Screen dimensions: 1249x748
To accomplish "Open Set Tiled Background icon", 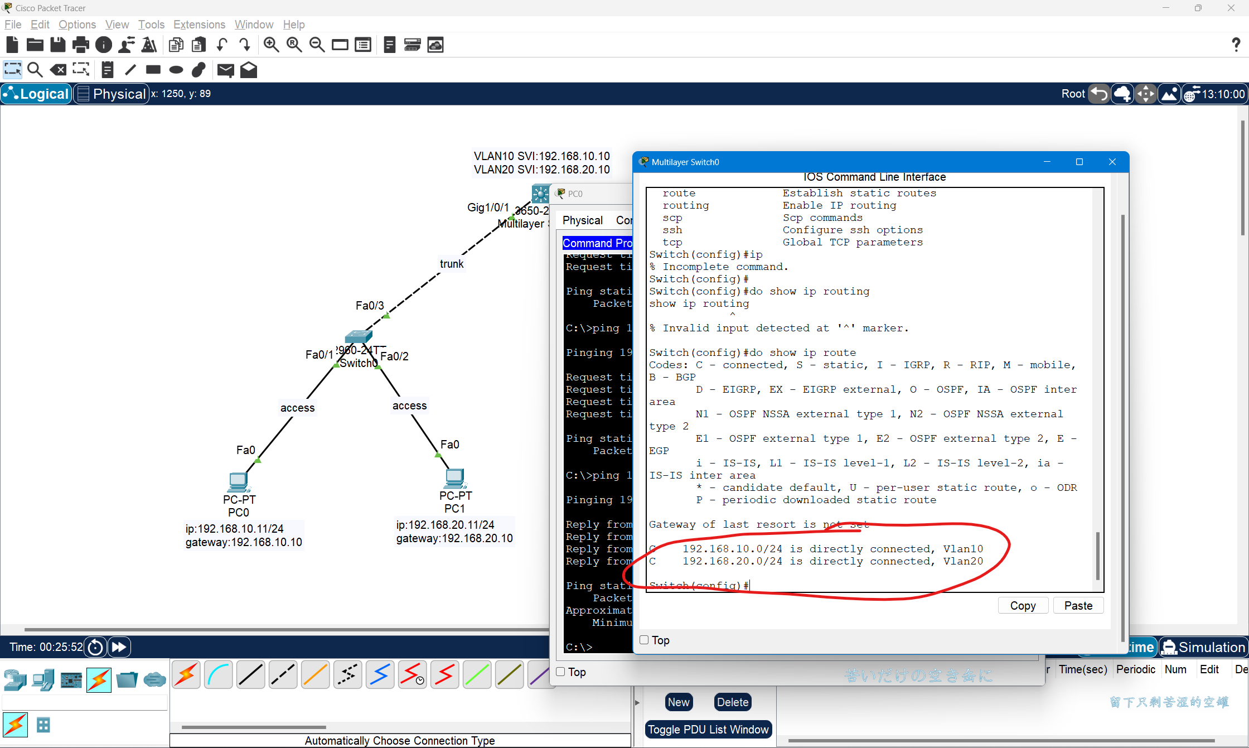I will [x=1169, y=94].
